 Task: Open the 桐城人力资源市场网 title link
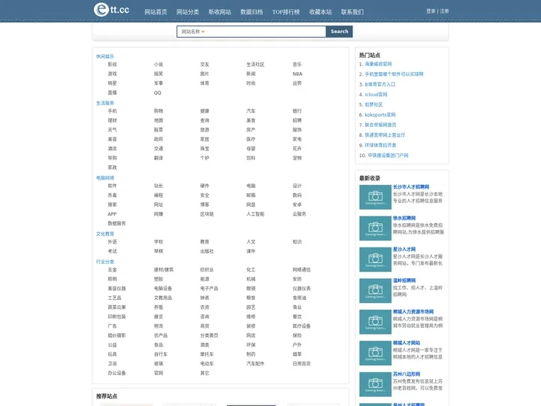click(413, 311)
